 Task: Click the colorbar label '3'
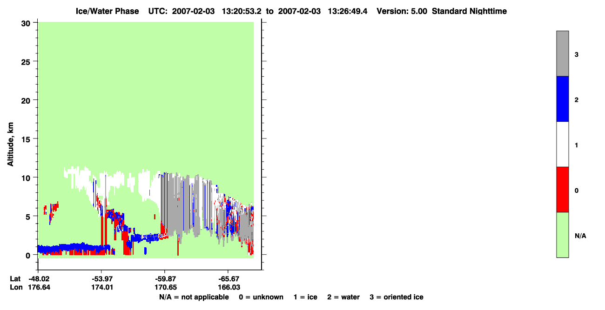point(577,54)
